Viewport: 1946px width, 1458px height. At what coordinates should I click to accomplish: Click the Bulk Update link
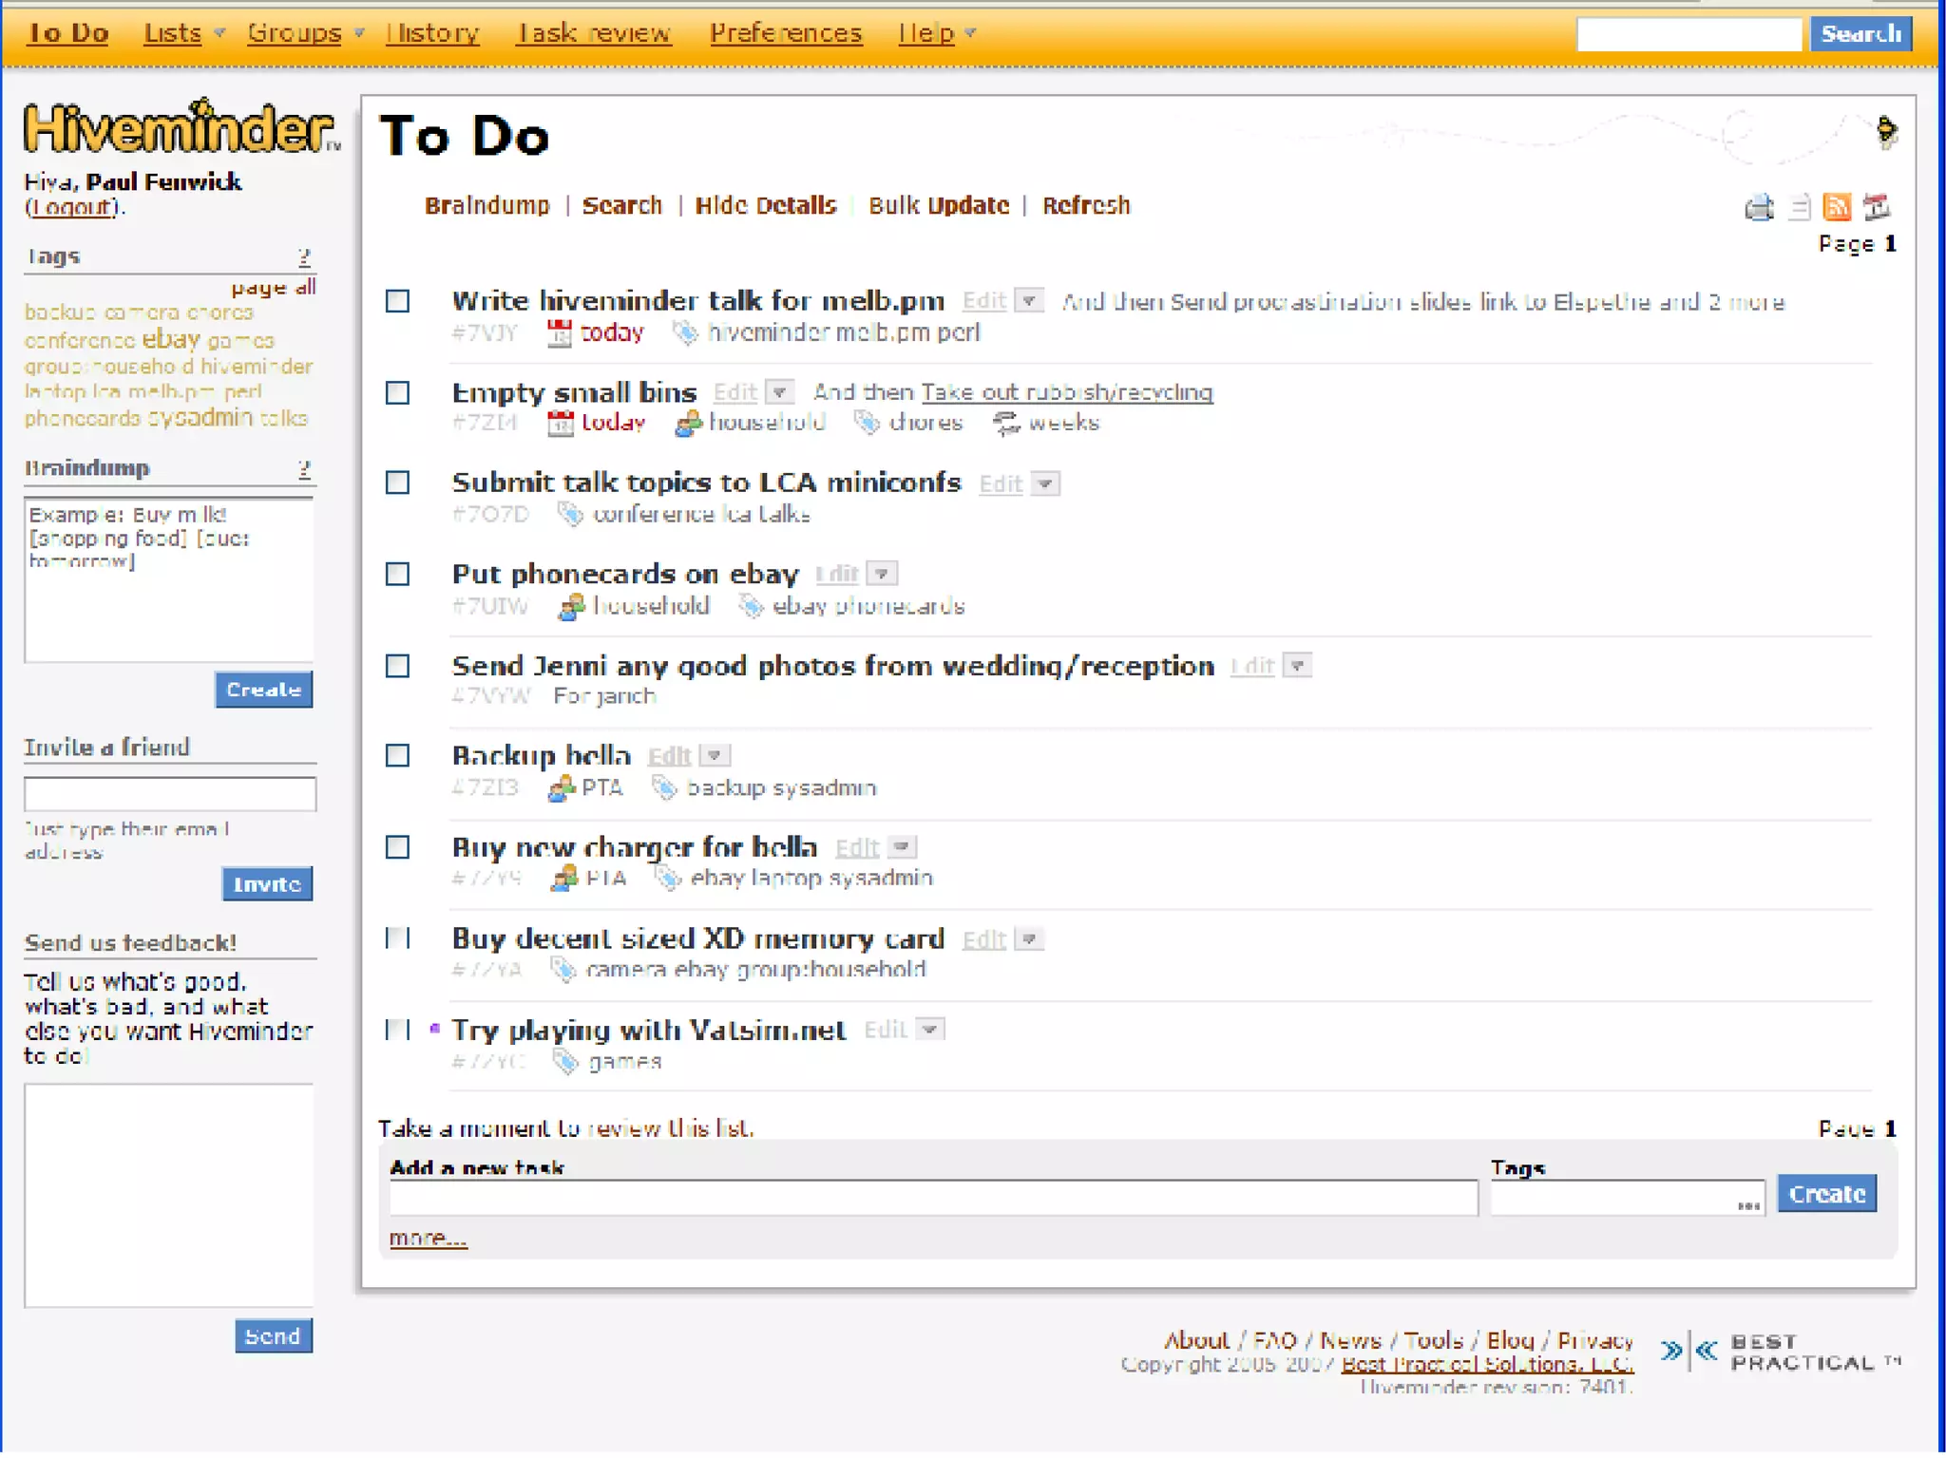939,206
